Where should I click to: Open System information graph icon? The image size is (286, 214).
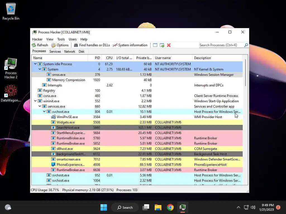115,45
